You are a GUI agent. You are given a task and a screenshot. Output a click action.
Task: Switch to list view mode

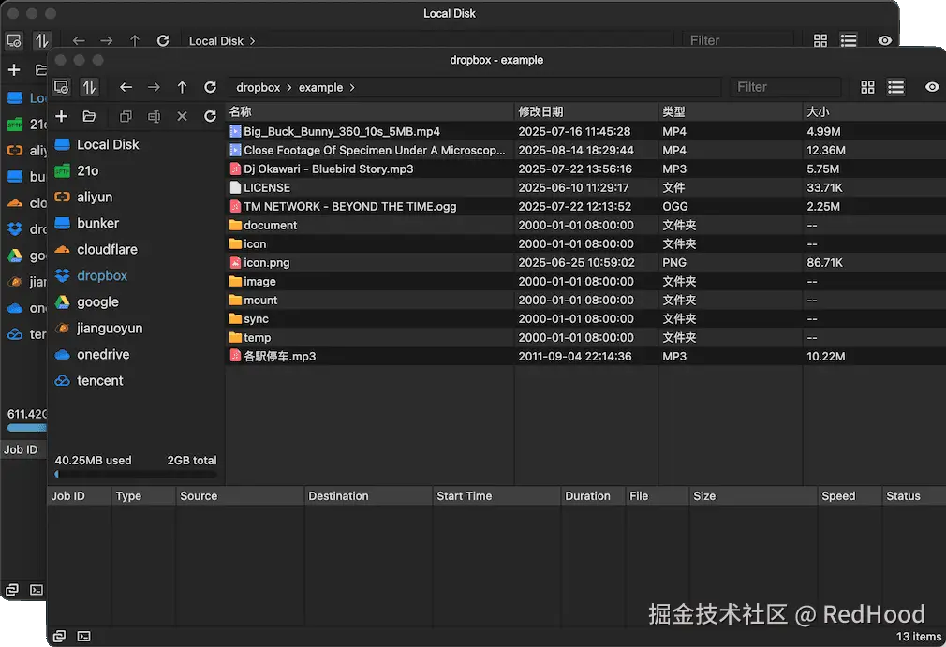(x=895, y=86)
